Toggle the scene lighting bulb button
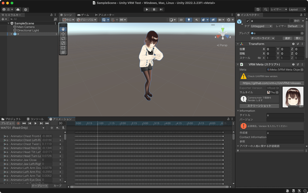This screenshot has width=308, height=193. coord(189,20)
